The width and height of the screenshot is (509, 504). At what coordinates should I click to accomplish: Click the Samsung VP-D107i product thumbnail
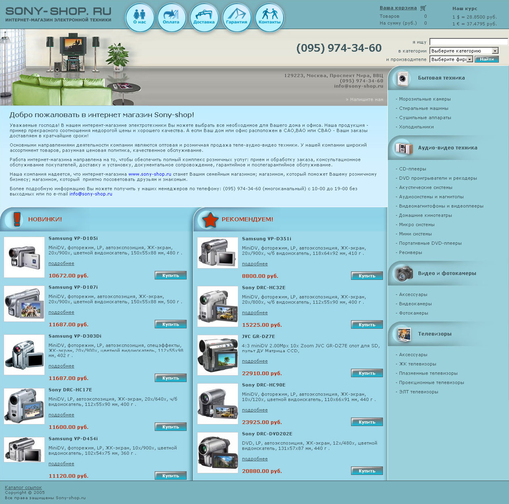(24, 304)
